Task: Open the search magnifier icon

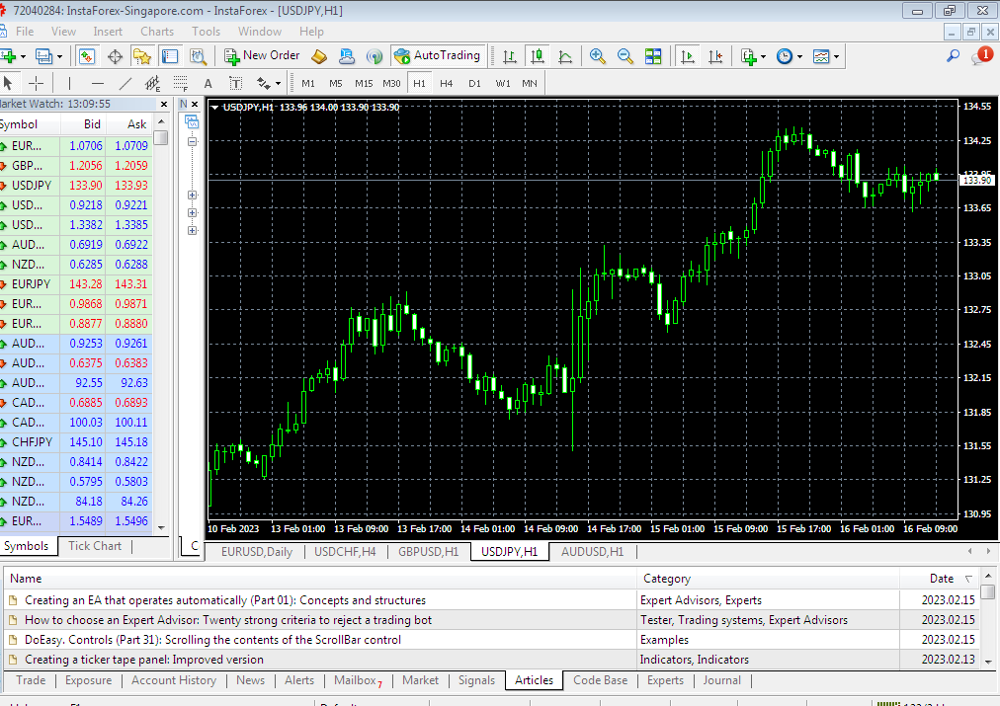Action: tap(953, 56)
